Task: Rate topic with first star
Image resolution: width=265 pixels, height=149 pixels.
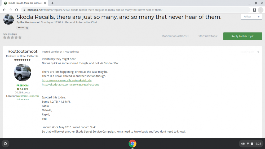Action: 5,37
